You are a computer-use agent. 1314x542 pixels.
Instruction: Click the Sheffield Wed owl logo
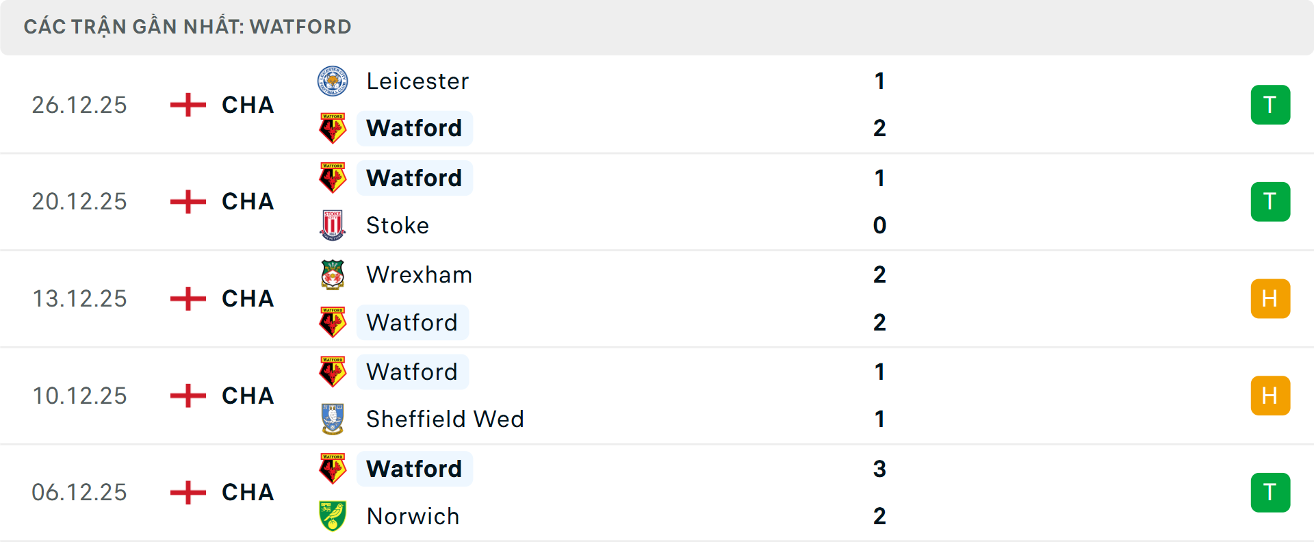pos(333,419)
